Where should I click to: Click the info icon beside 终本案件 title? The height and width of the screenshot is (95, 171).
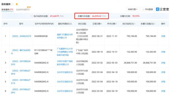coord(13,4)
